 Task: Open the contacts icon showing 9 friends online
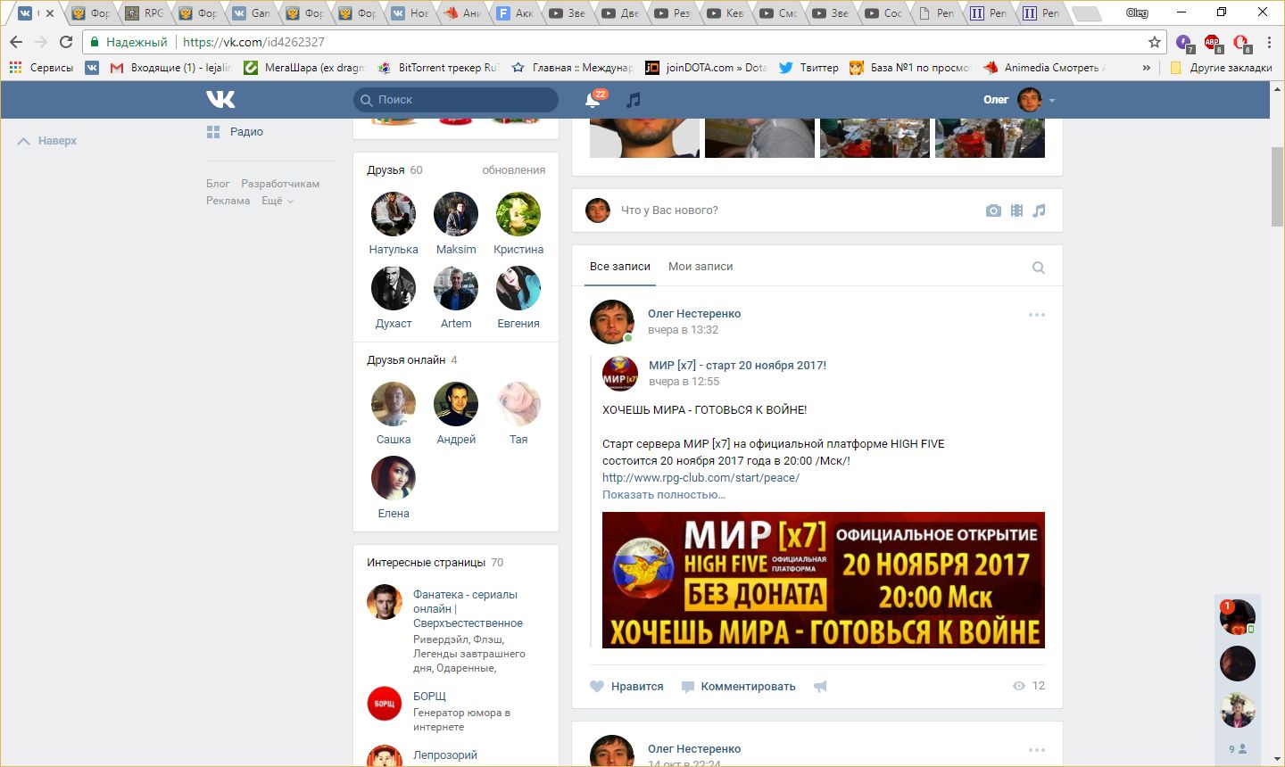pyautogui.click(x=1238, y=749)
